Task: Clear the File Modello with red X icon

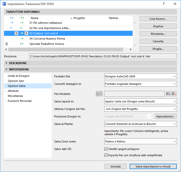Action: 174,94
